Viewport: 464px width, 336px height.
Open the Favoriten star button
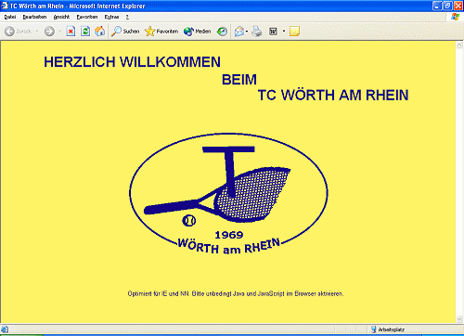pyautogui.click(x=161, y=32)
